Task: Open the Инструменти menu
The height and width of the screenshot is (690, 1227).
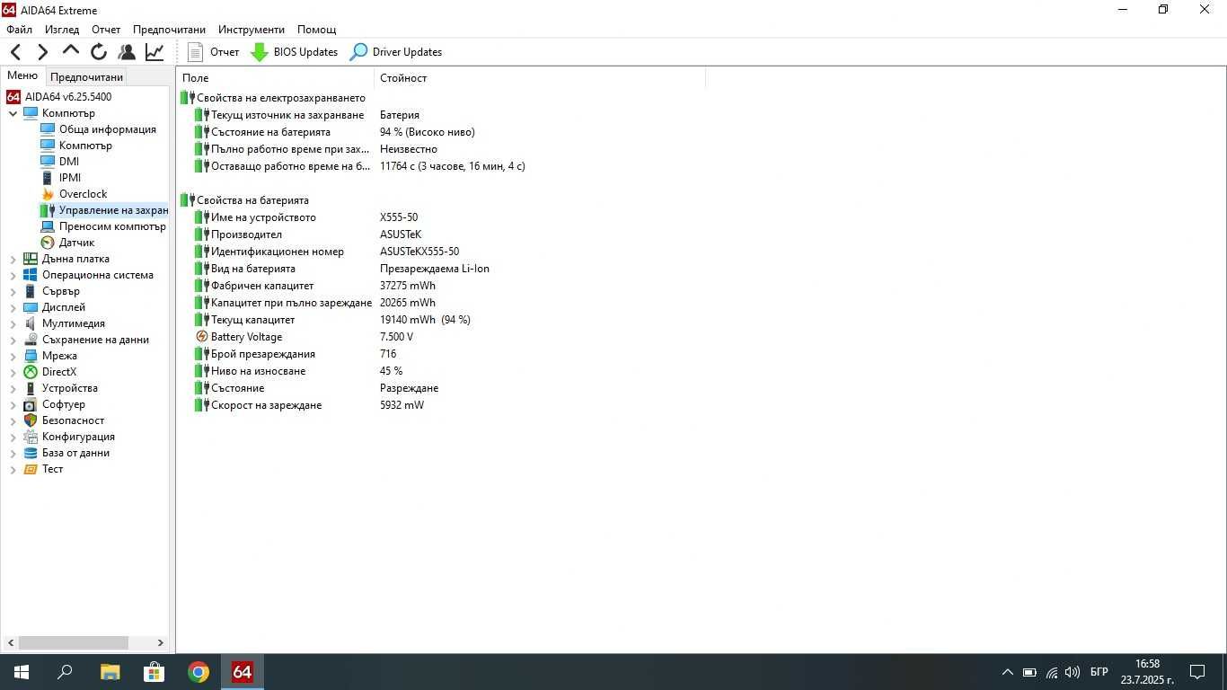Action: 252,30
